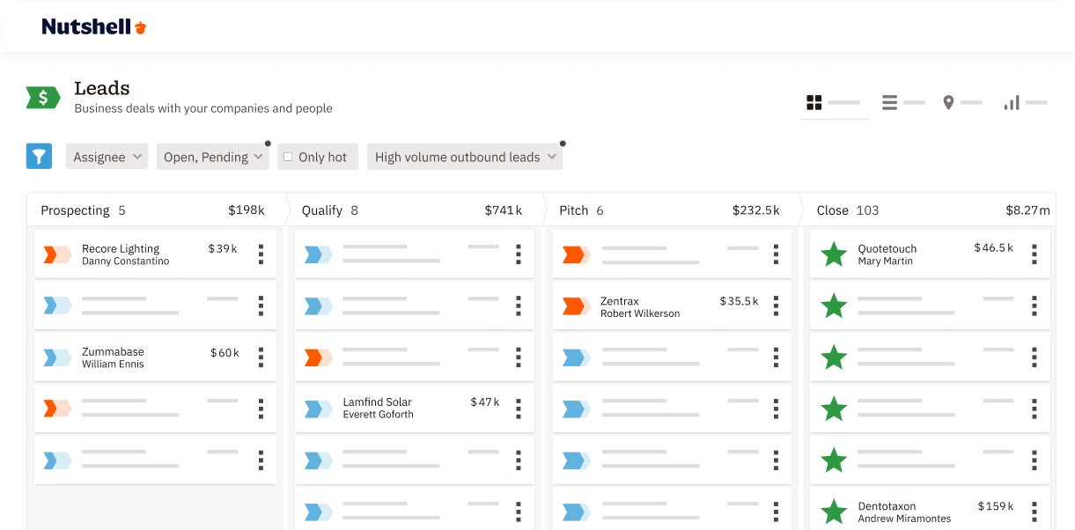The width and height of the screenshot is (1075, 530).
Task: Click the $8.27m Close total
Action: tap(1028, 210)
